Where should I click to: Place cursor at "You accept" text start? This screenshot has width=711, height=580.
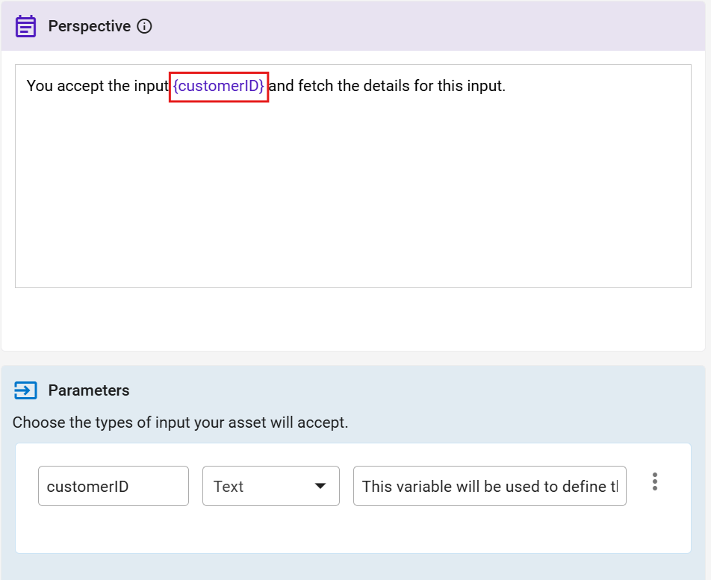28,86
